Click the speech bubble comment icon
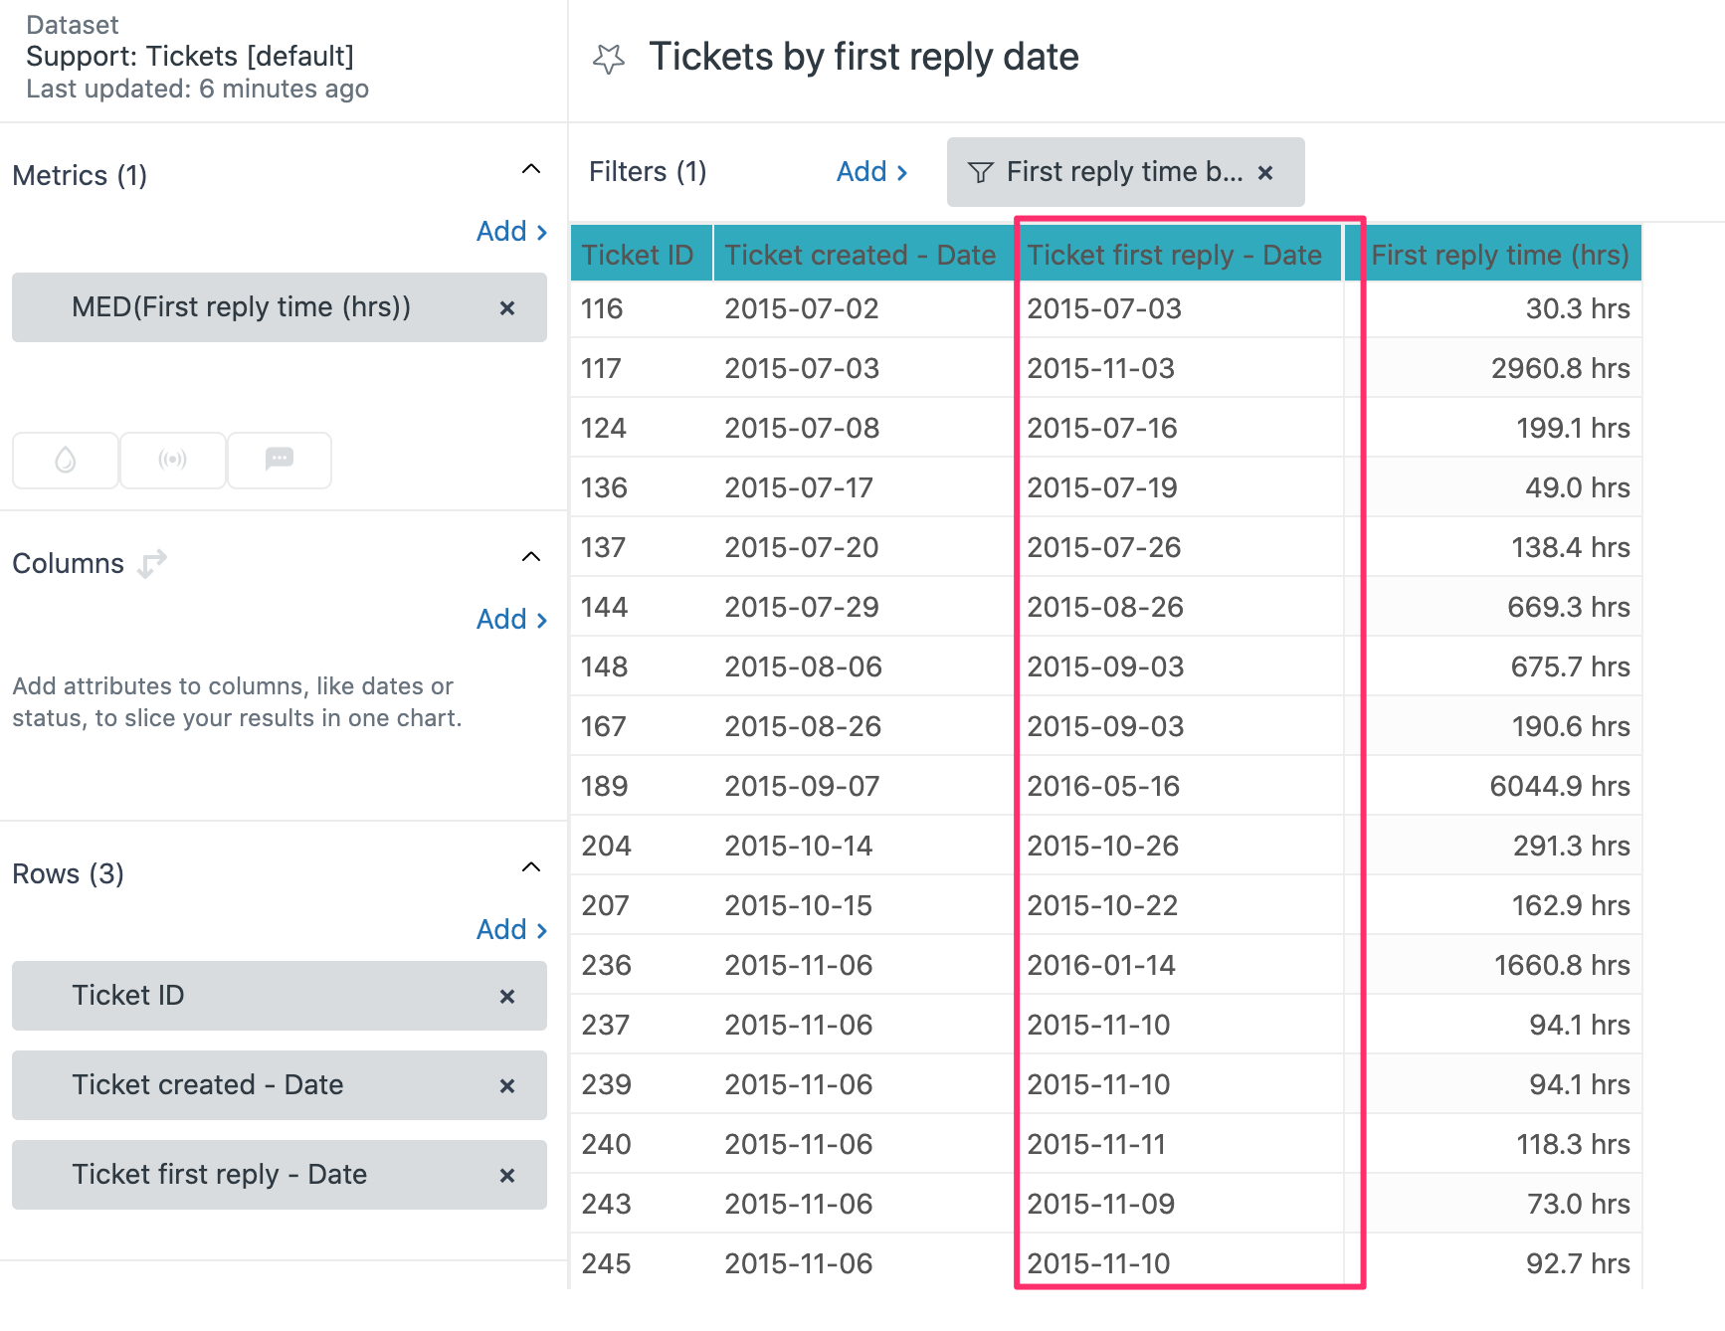The height and width of the screenshot is (1331, 1725). pyautogui.click(x=280, y=460)
